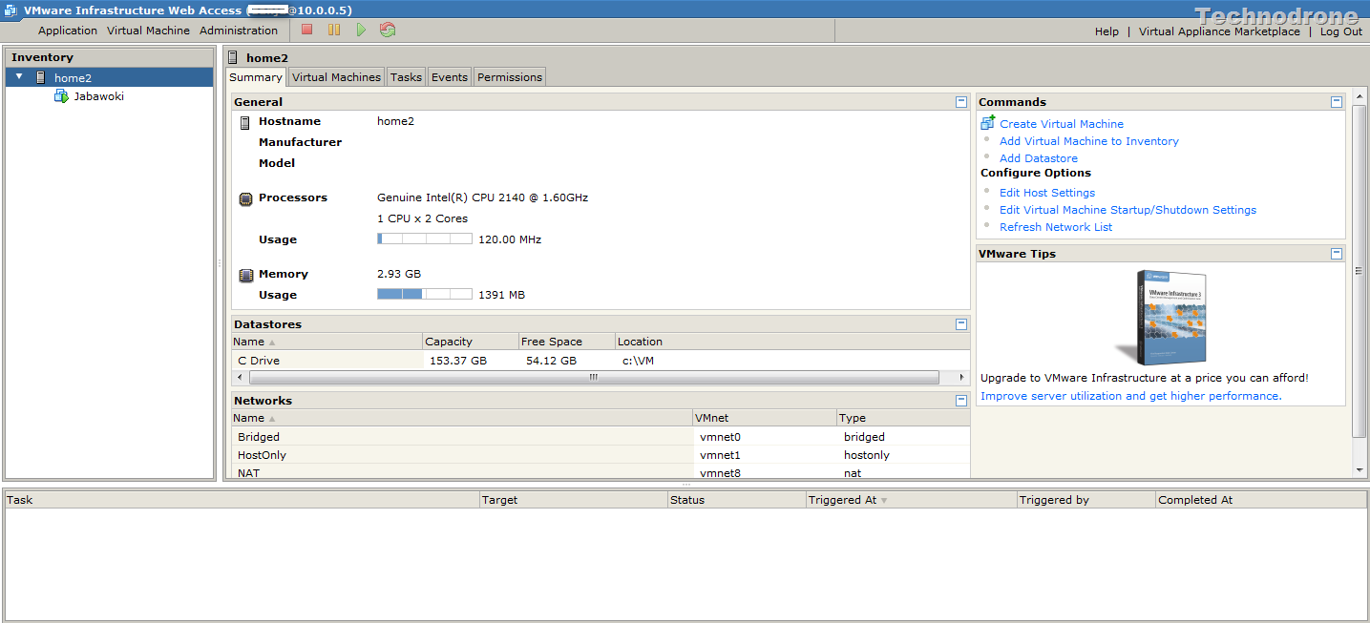Viewport: 1370px width, 623px height.
Task: Switch to the Events tab
Action: pyautogui.click(x=450, y=77)
